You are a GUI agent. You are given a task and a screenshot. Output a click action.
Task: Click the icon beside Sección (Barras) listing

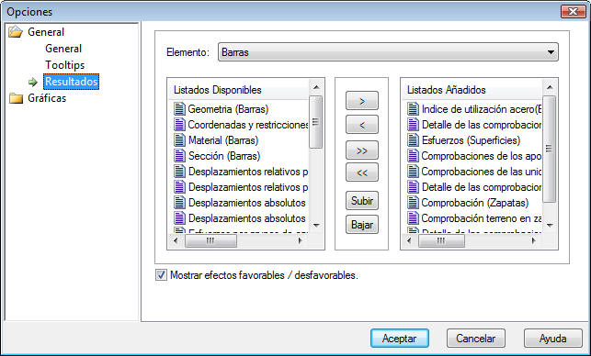(x=179, y=155)
